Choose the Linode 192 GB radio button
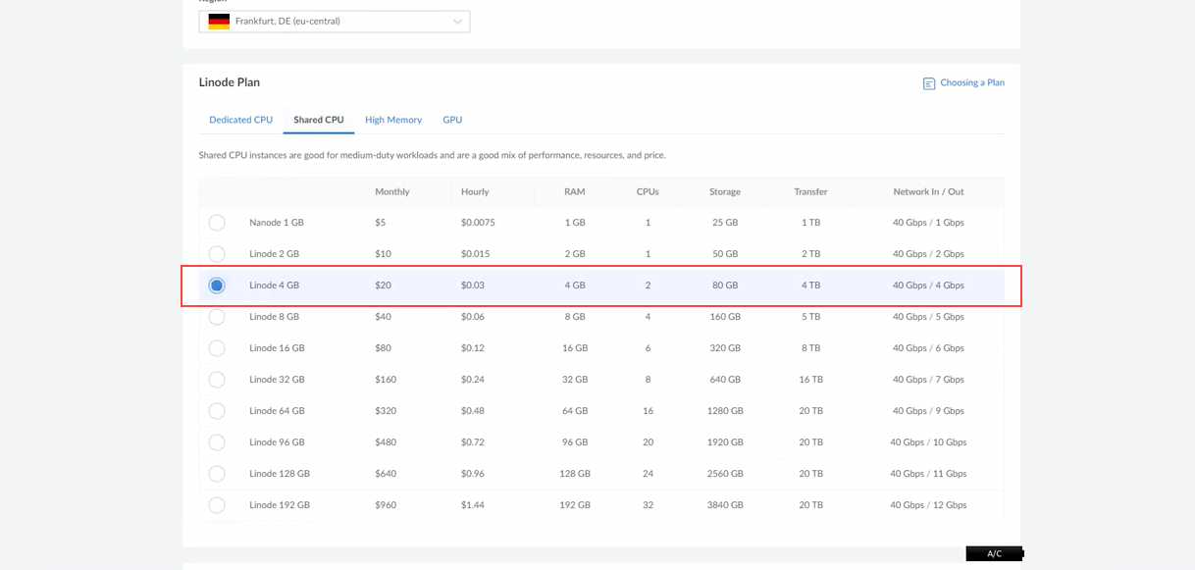Screen dimensions: 1195x570 tap(217, 505)
